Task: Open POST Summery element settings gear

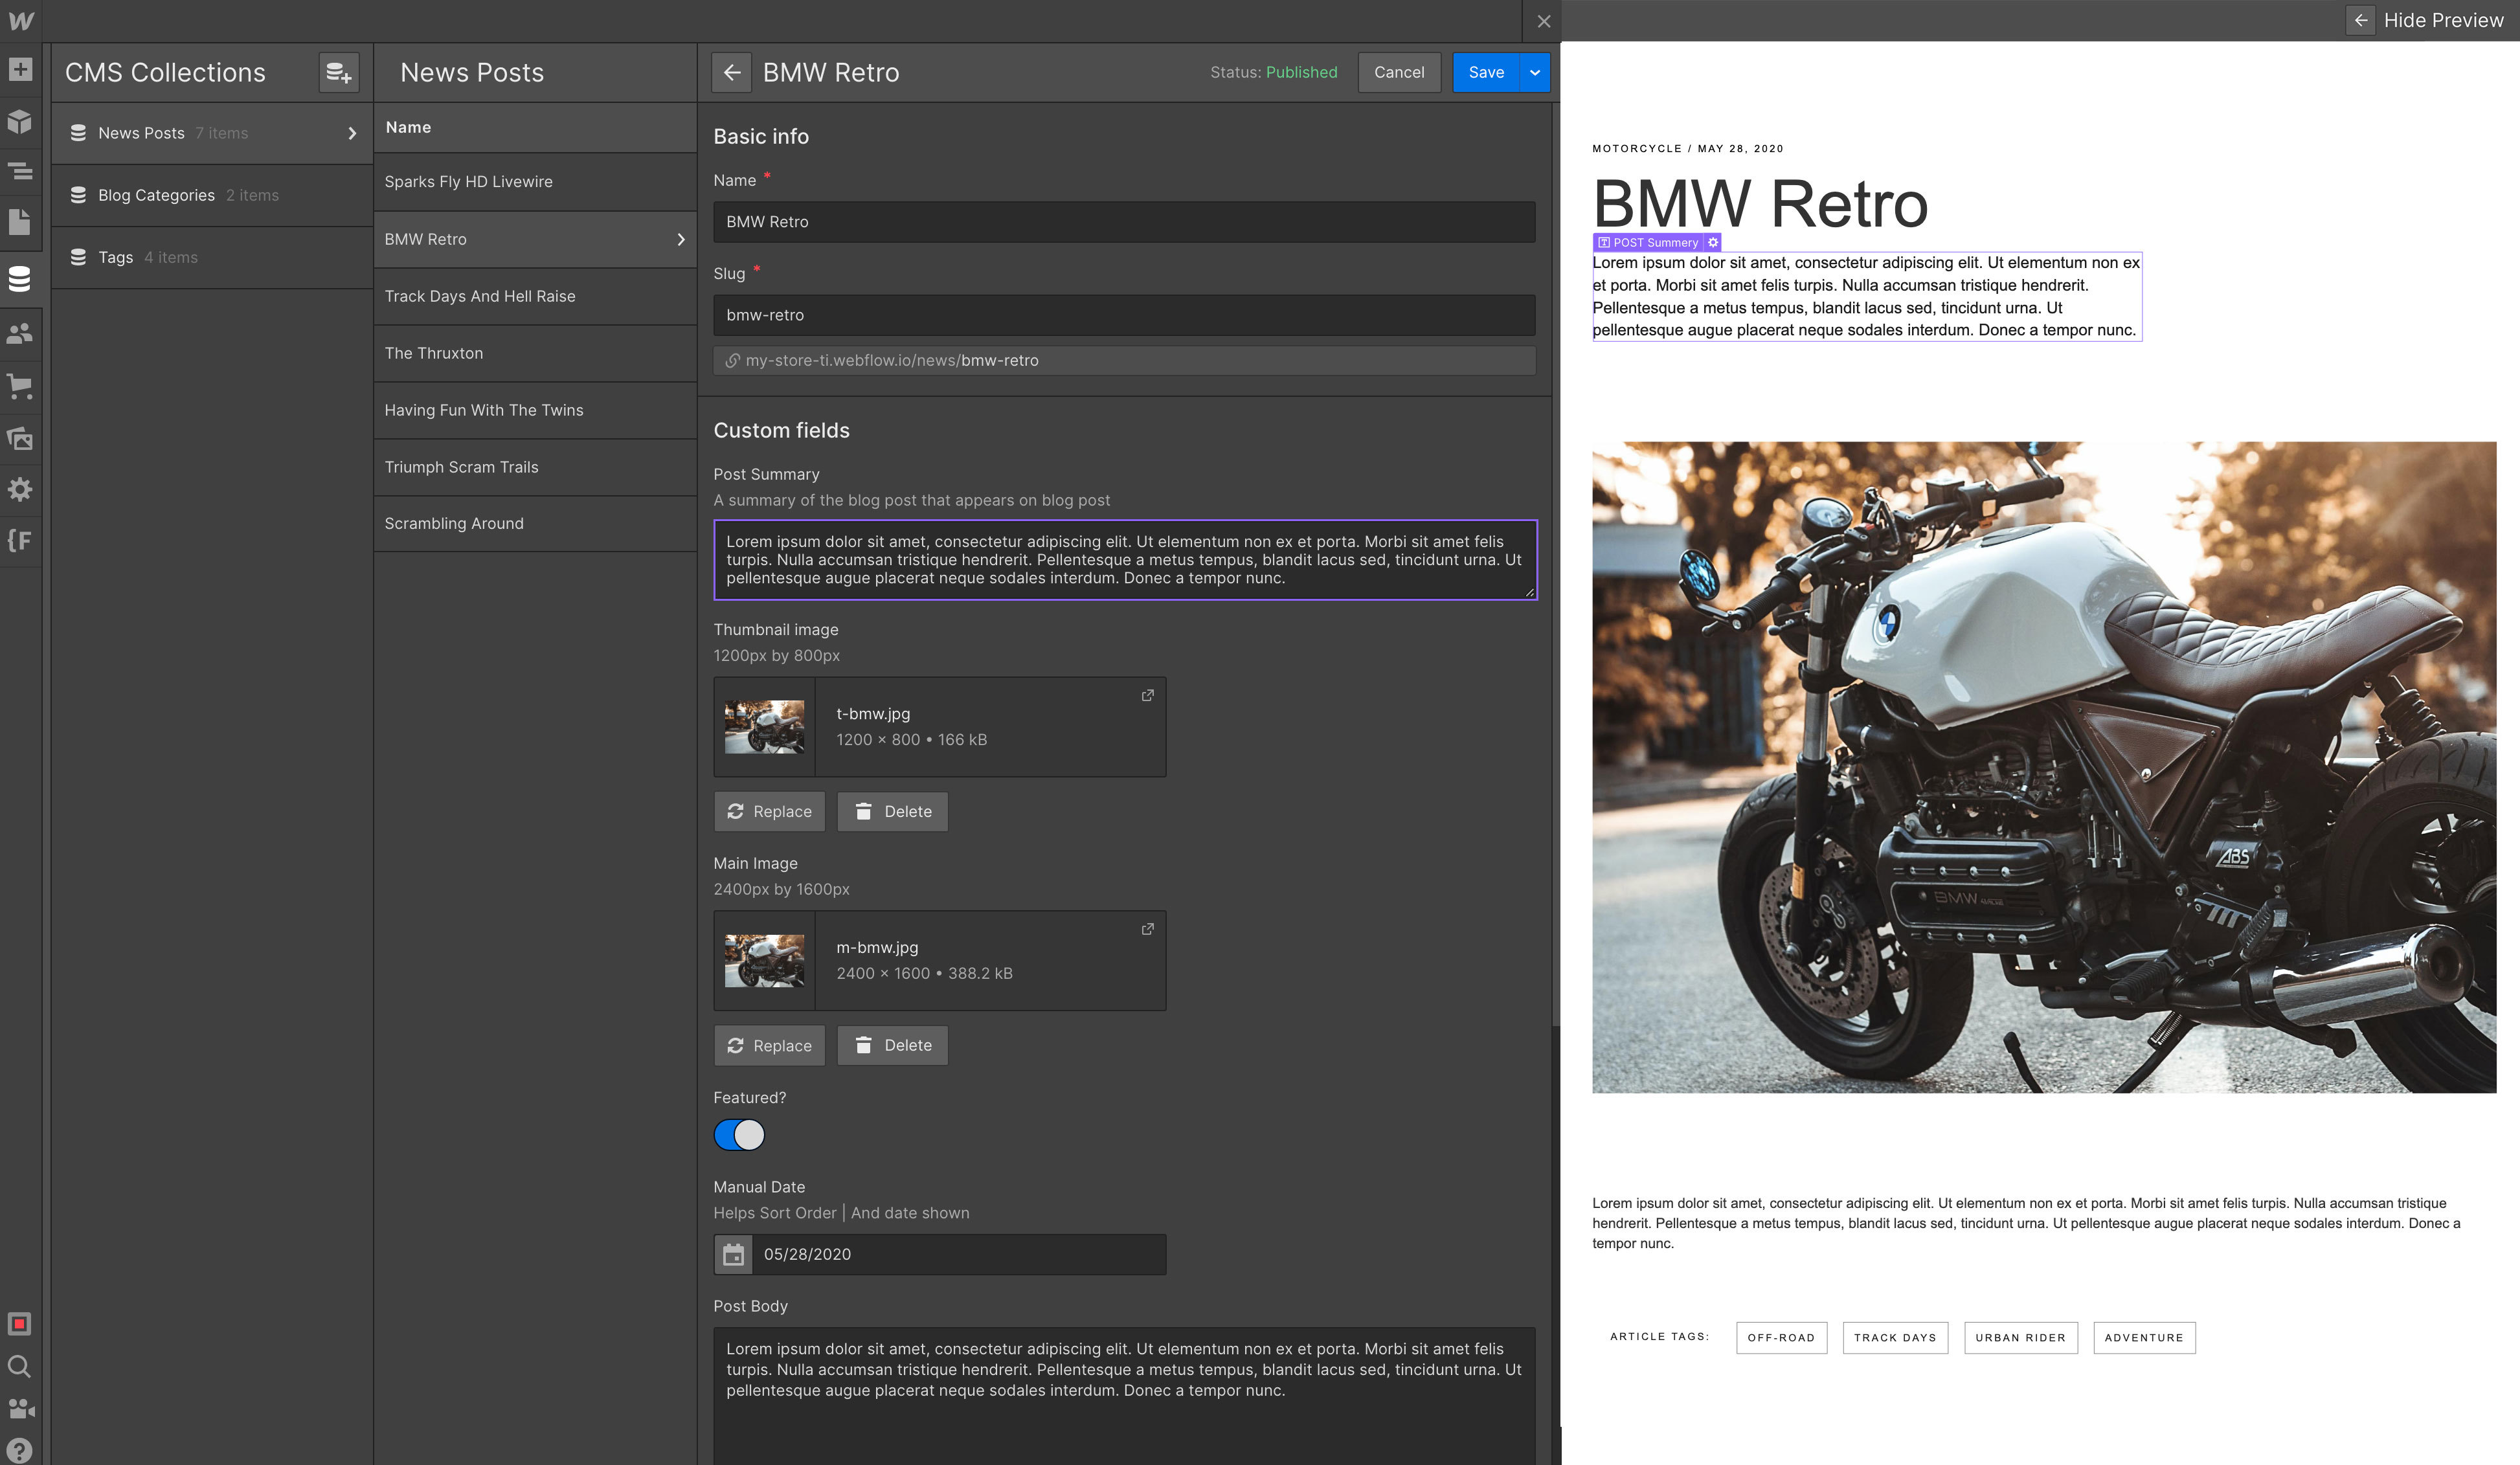Action: click(x=1712, y=242)
